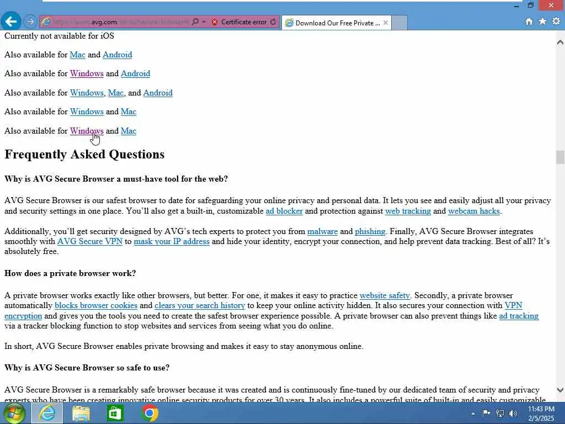Click the Forward navigation arrow

click(x=30, y=22)
